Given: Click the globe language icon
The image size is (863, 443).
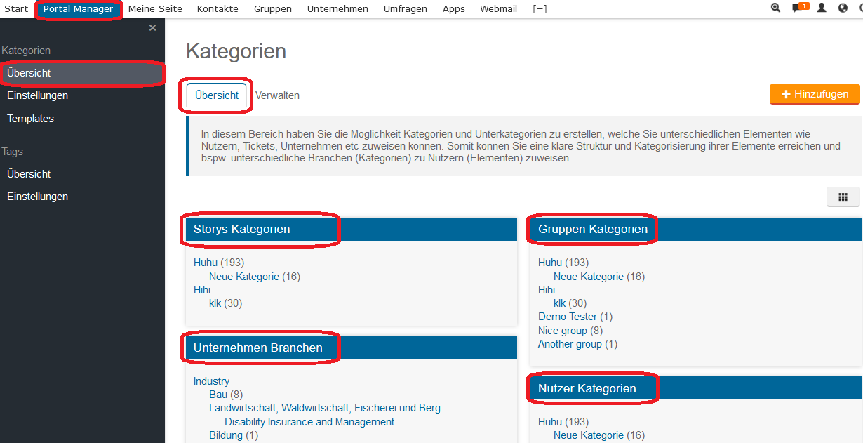Looking at the screenshot, I should point(843,8).
